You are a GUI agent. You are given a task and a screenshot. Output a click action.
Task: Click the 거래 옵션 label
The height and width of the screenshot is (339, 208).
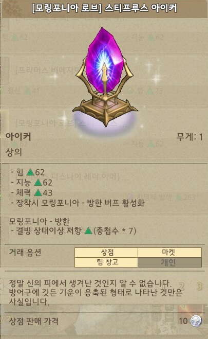point(25,252)
